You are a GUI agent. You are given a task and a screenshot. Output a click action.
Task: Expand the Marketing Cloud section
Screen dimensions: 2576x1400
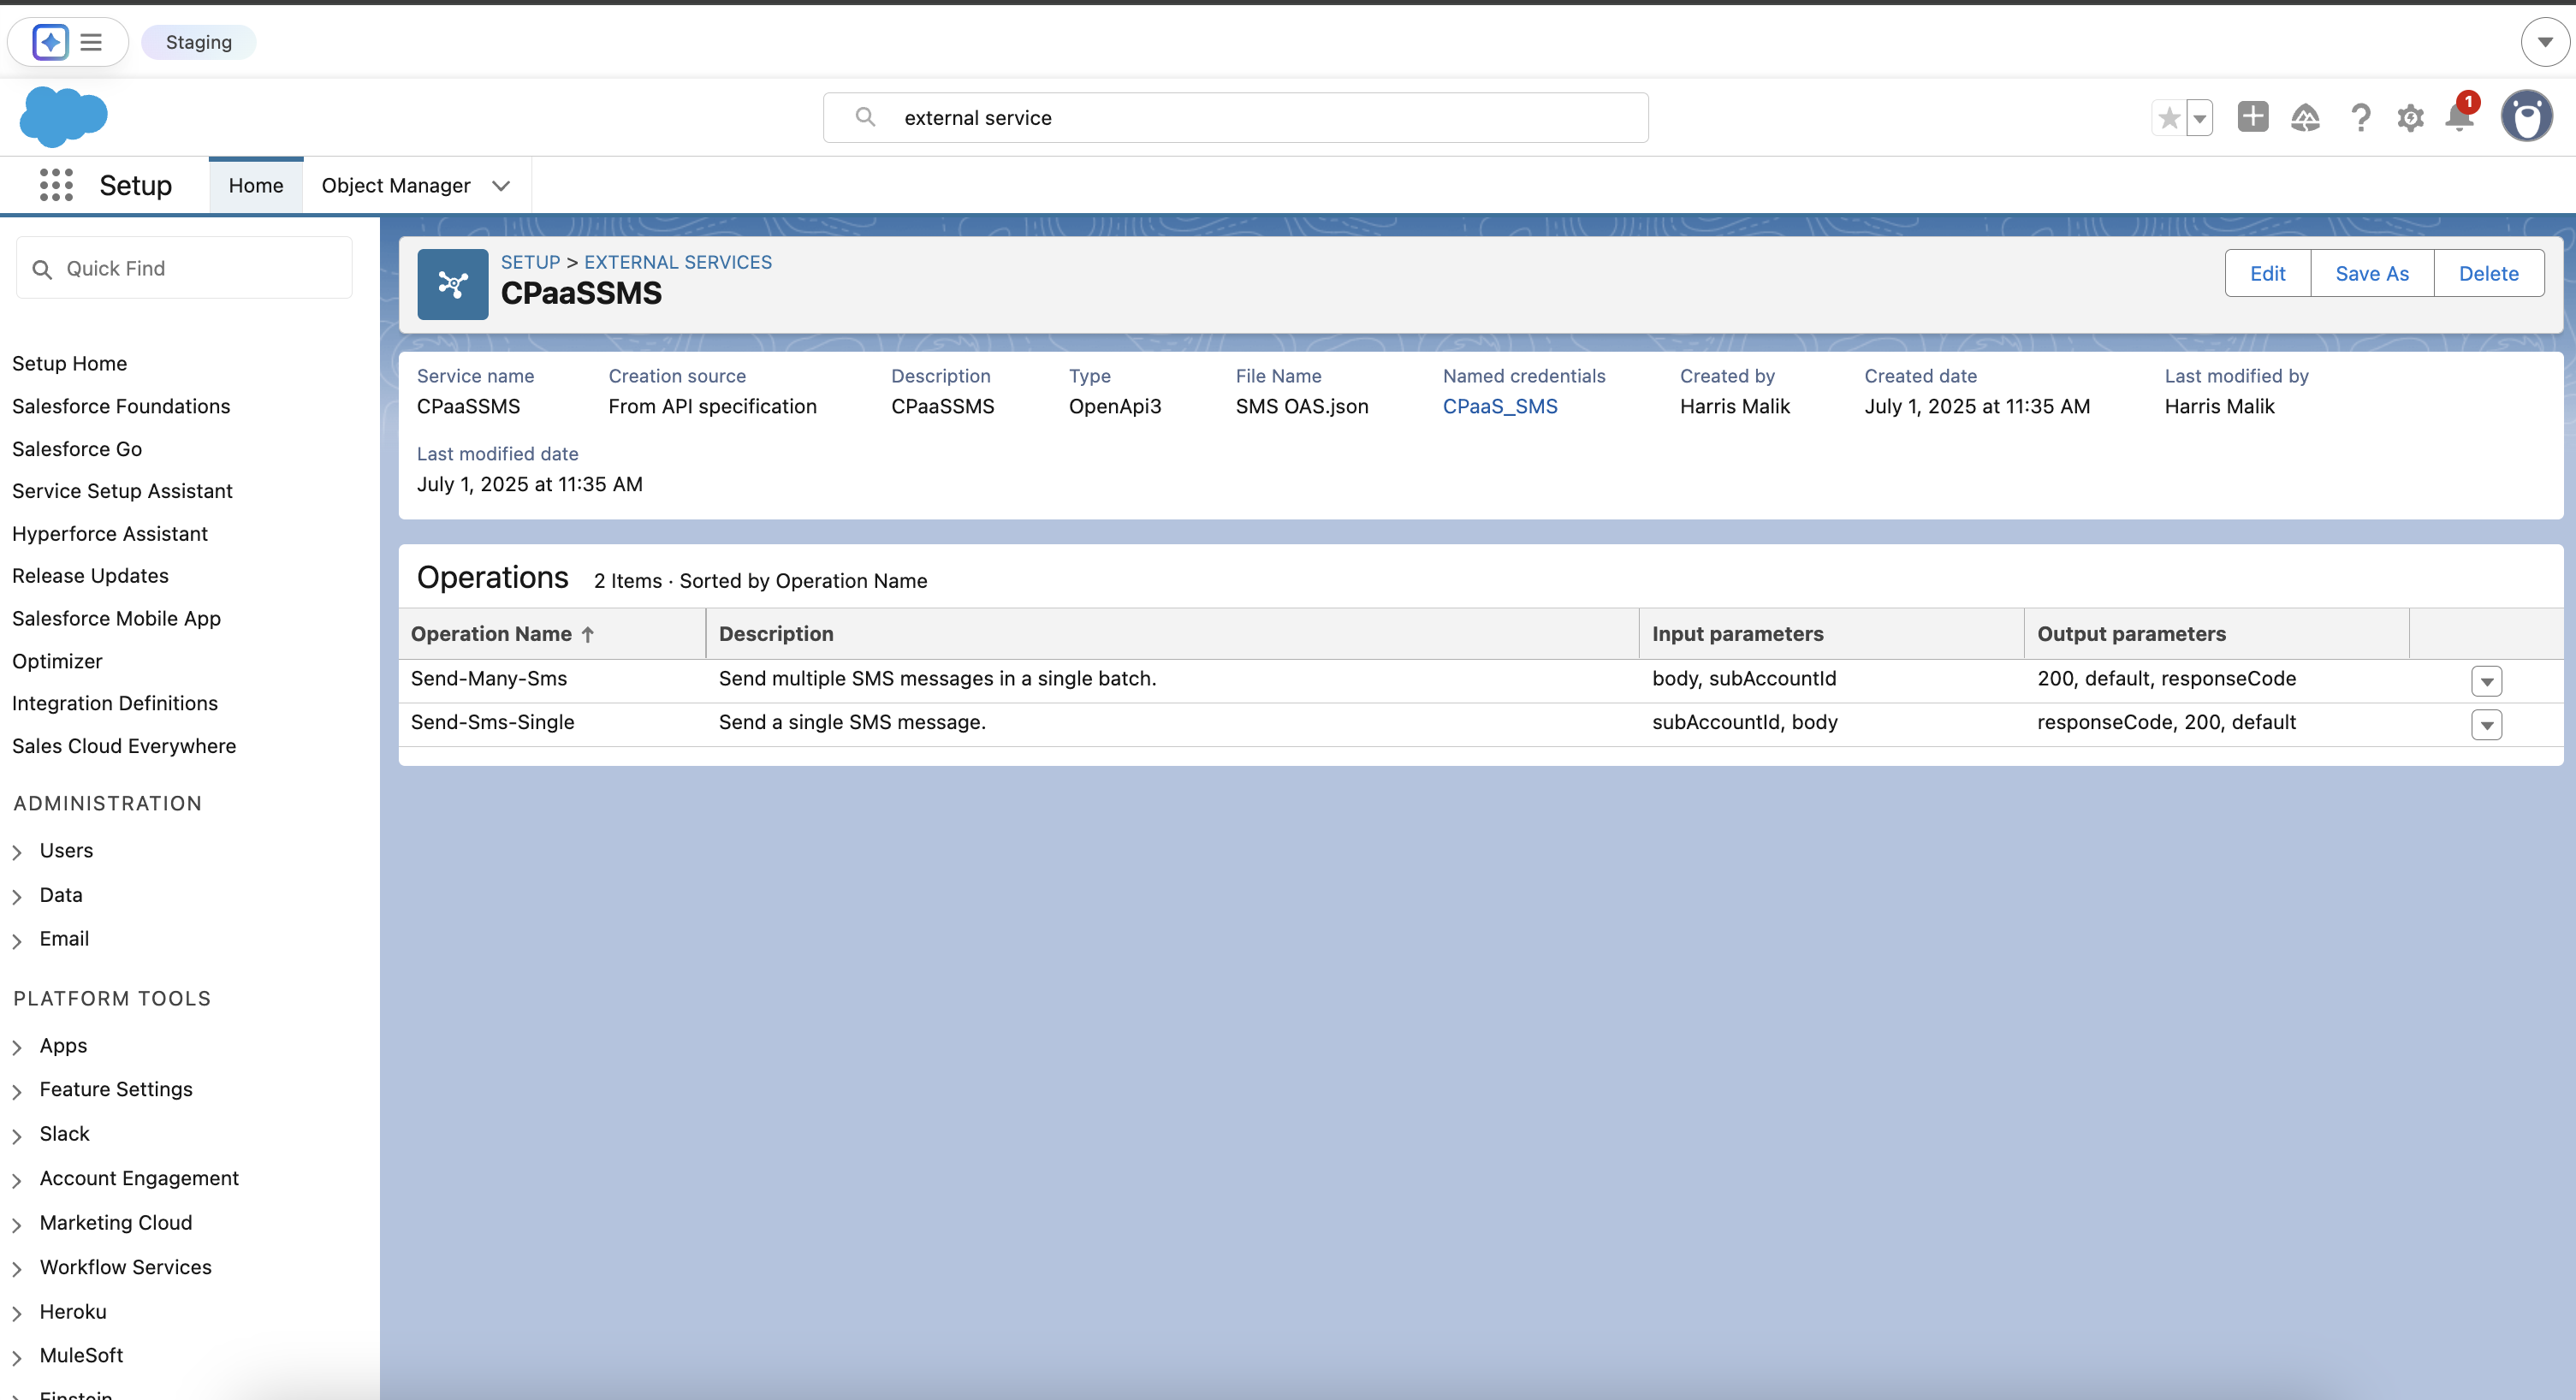[x=17, y=1225]
